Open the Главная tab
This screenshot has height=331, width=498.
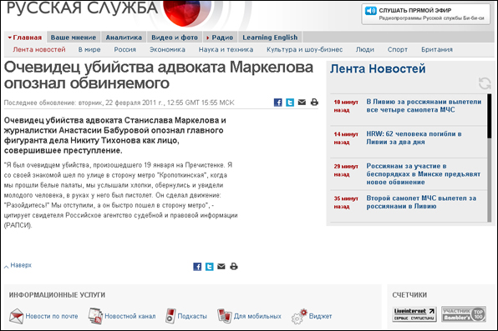25,38
